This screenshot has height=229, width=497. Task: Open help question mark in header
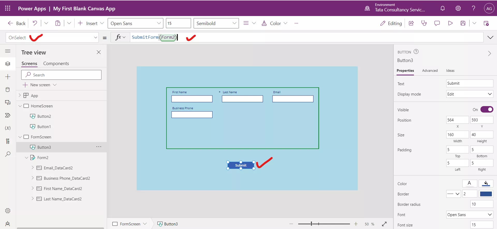point(473,8)
